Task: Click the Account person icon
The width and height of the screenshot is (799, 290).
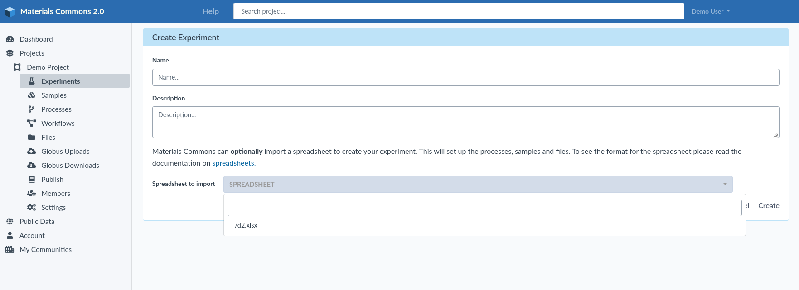Action: [10, 236]
